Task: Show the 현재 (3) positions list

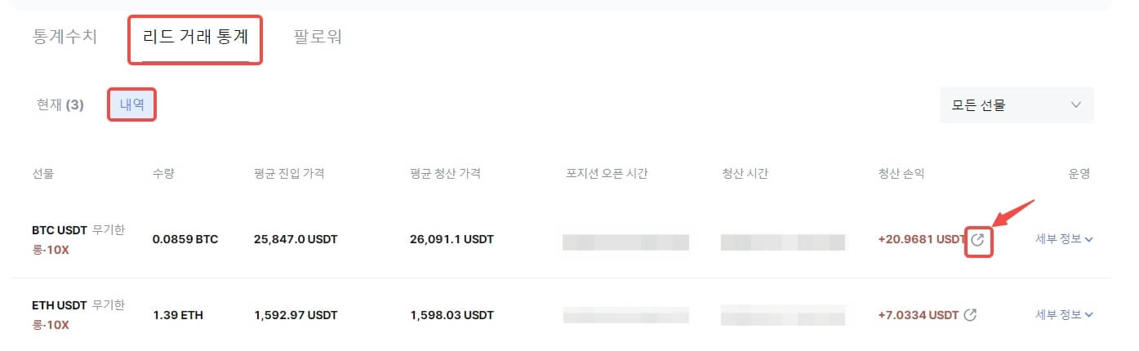Action: pos(60,105)
